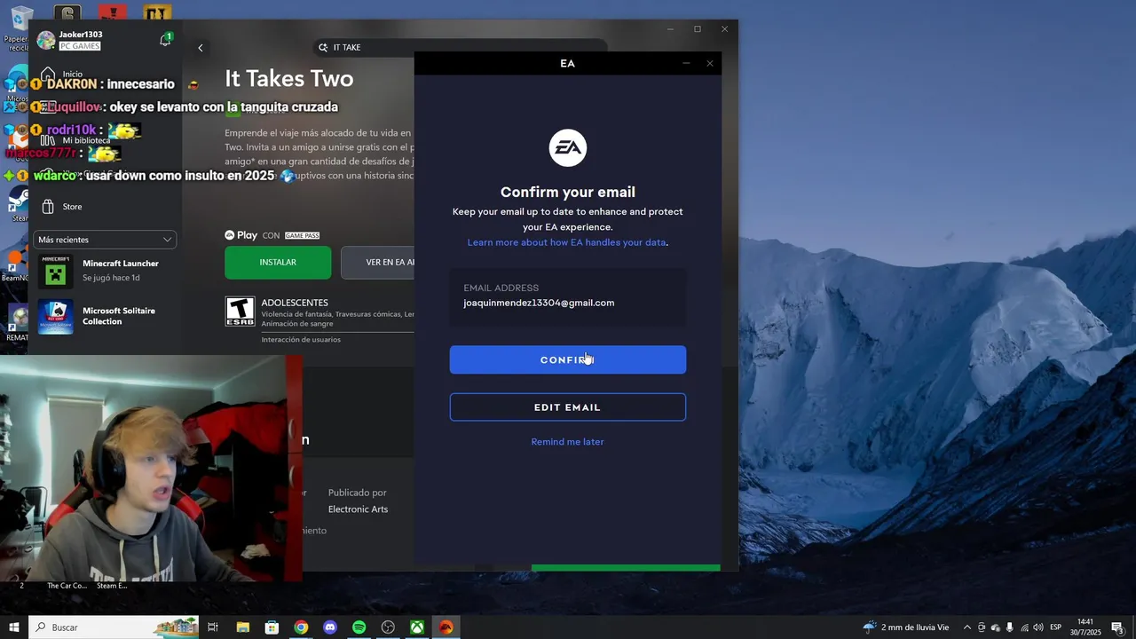Click the Jaoker1303 profile avatar
The height and width of the screenshot is (639, 1136).
click(46, 41)
